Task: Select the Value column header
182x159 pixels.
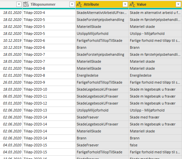Action: (155, 4)
